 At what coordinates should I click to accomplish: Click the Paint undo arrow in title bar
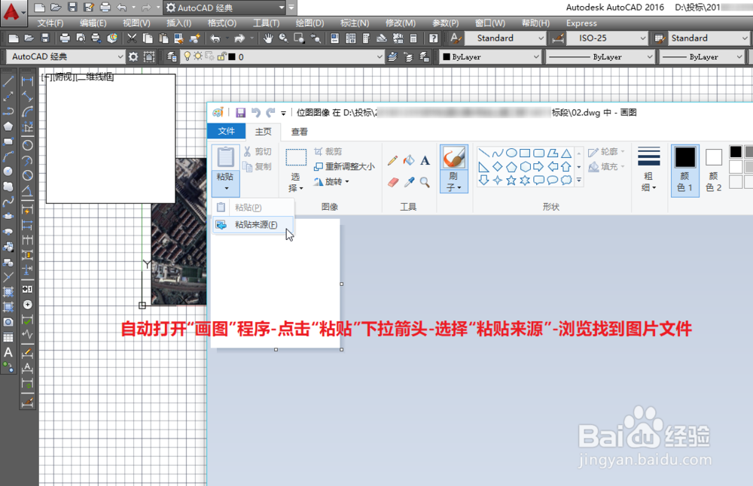click(x=256, y=113)
